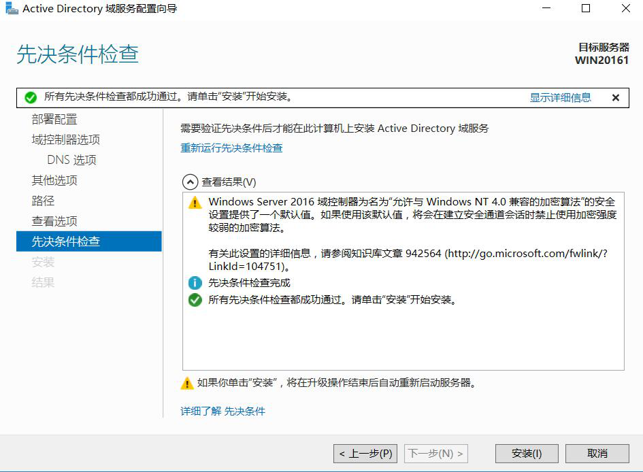The height and width of the screenshot is (472, 643).
Task: Maximize the wizard window
Action: point(586,8)
